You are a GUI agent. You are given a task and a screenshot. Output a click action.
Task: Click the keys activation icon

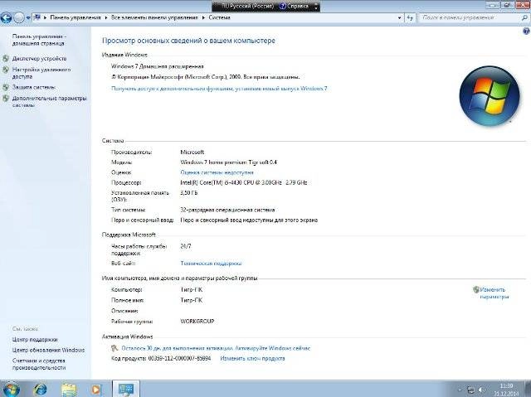(114, 348)
